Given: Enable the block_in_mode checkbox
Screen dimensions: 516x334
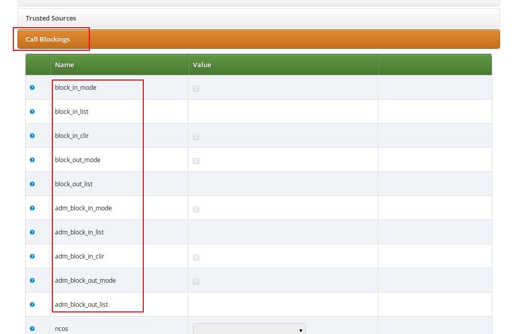Looking at the screenshot, I should point(196,88).
